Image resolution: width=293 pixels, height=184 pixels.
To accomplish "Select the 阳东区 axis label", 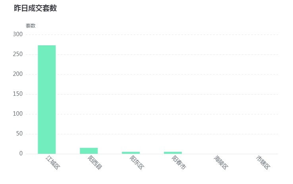I will tap(137, 162).
